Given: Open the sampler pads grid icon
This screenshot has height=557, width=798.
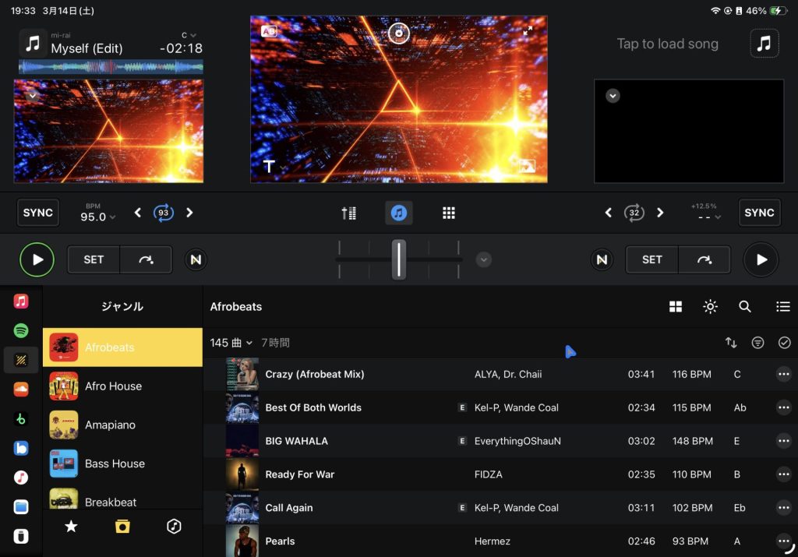Looking at the screenshot, I should pos(448,213).
